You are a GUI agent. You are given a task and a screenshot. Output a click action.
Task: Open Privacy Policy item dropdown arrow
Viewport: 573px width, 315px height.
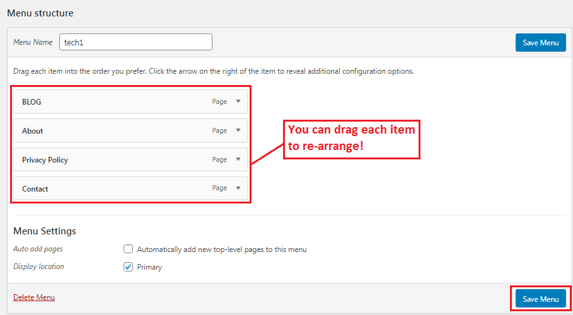238,159
